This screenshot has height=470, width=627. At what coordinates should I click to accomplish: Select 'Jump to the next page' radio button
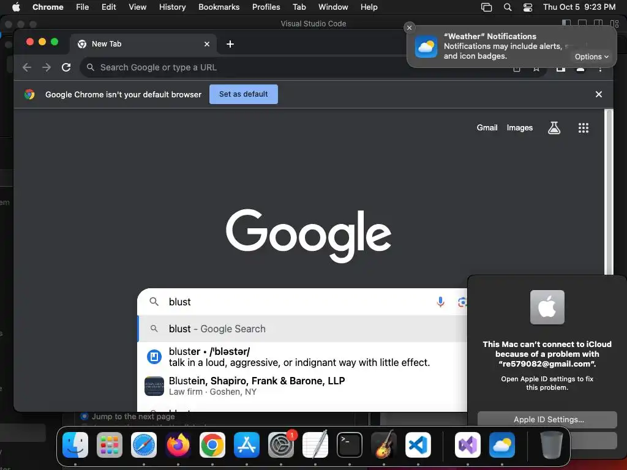pos(84,416)
